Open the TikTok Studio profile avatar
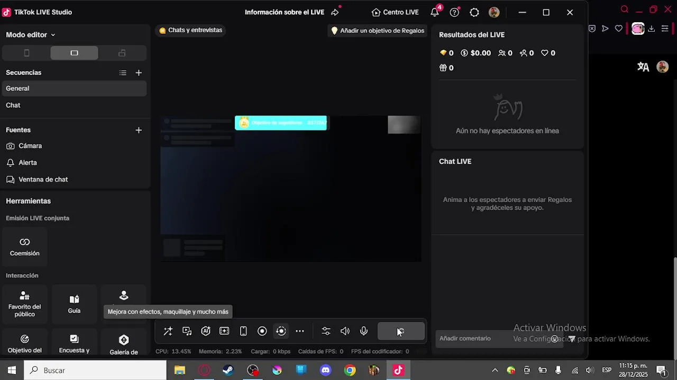Viewport: 677px width, 380px height. click(494, 12)
